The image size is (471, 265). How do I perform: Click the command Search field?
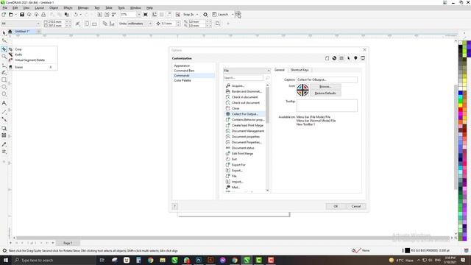(244, 78)
